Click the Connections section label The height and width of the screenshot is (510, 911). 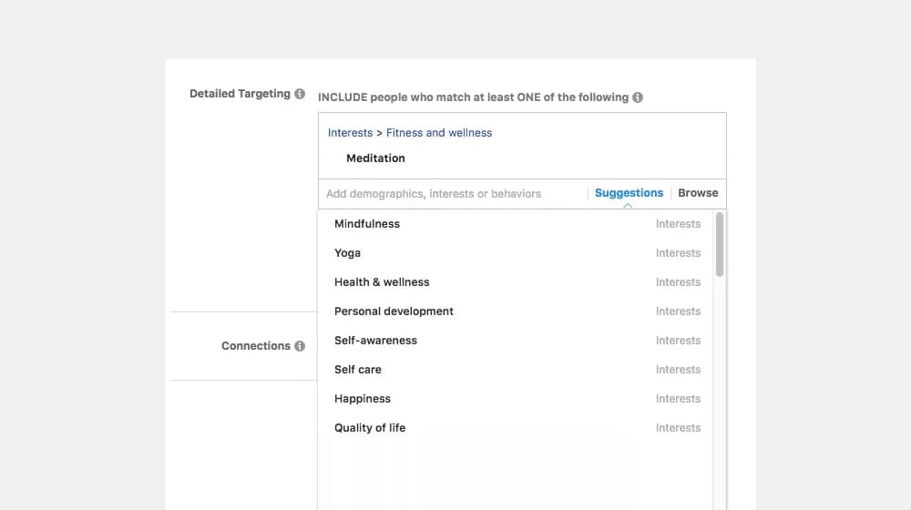(x=256, y=346)
